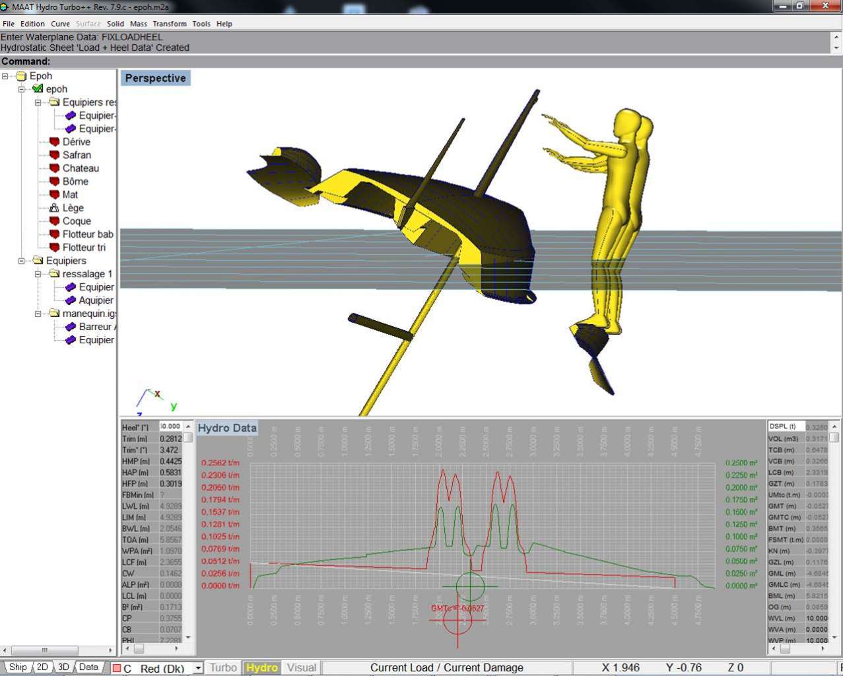
Task: Click purple Equipier icon under ressalage 1
Action: pos(71,287)
